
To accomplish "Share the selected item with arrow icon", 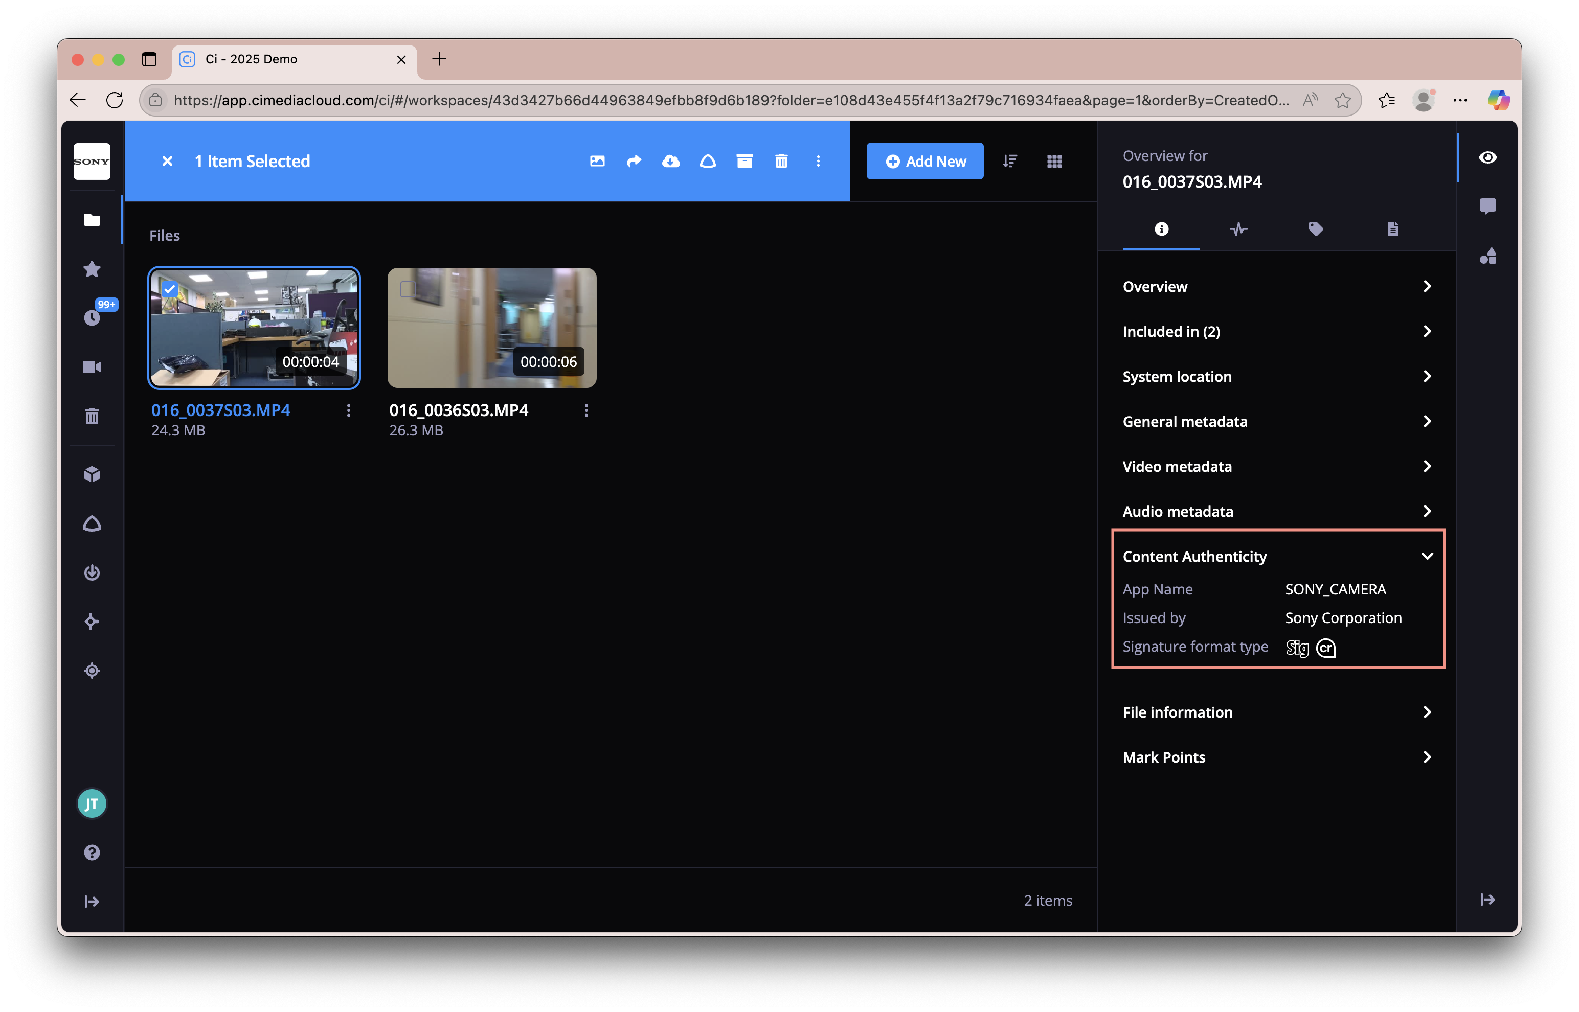I will click(x=634, y=161).
